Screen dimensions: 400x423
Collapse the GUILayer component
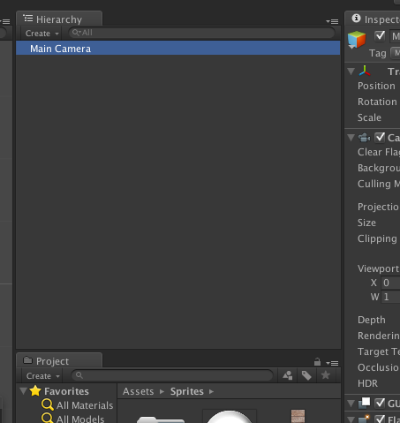(351, 403)
